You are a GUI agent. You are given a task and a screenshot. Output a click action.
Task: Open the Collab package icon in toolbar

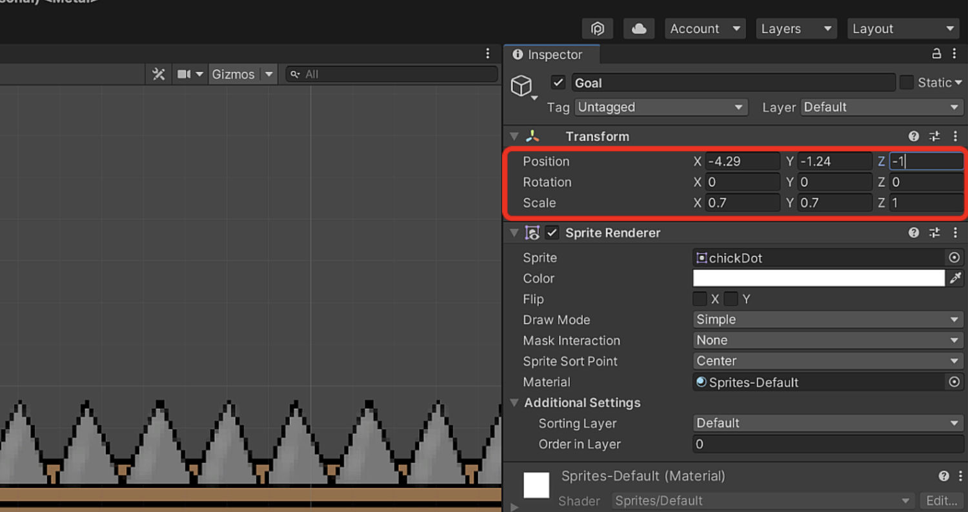[x=598, y=28]
